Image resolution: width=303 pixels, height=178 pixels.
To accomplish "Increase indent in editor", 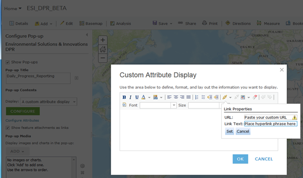I will [x=216, y=97].
